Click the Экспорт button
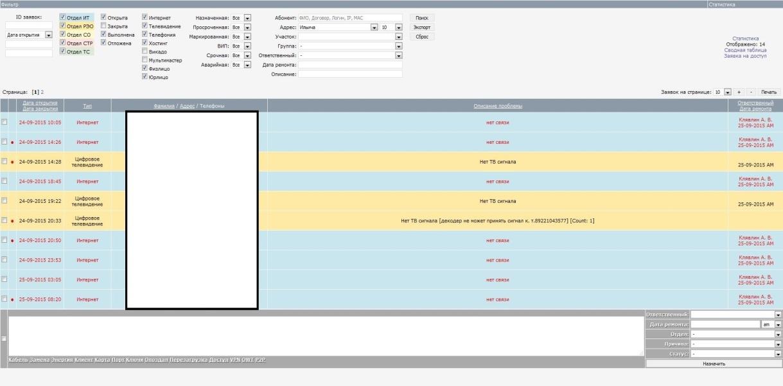The image size is (783, 386). [x=422, y=28]
